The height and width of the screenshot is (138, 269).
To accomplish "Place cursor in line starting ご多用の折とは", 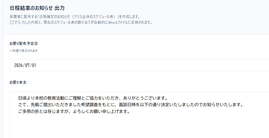I will (74, 111).
